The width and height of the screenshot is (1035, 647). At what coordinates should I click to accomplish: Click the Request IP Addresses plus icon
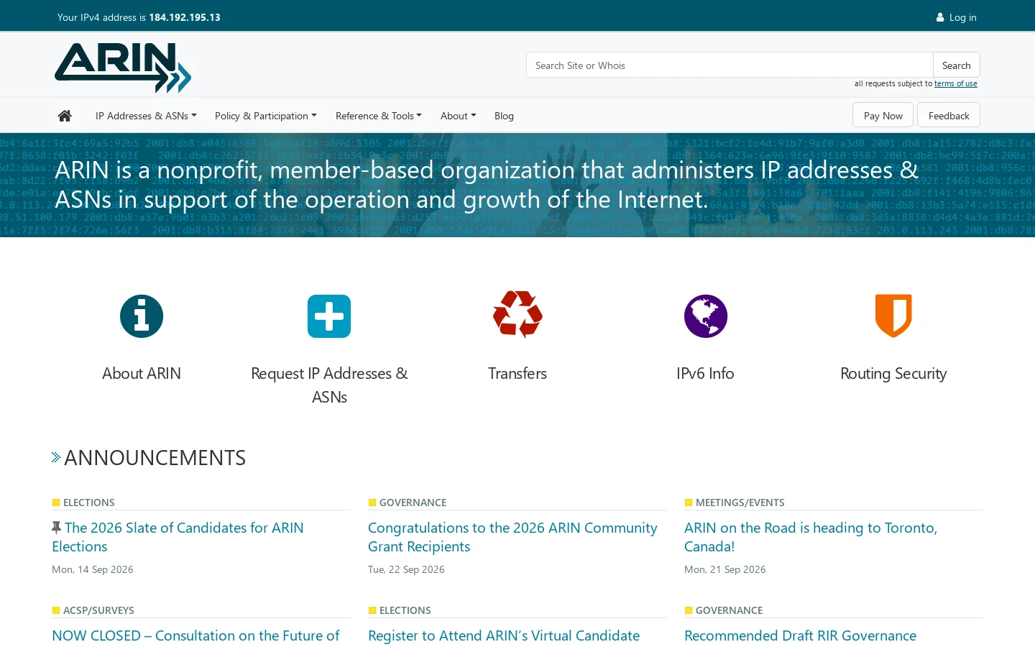329,316
